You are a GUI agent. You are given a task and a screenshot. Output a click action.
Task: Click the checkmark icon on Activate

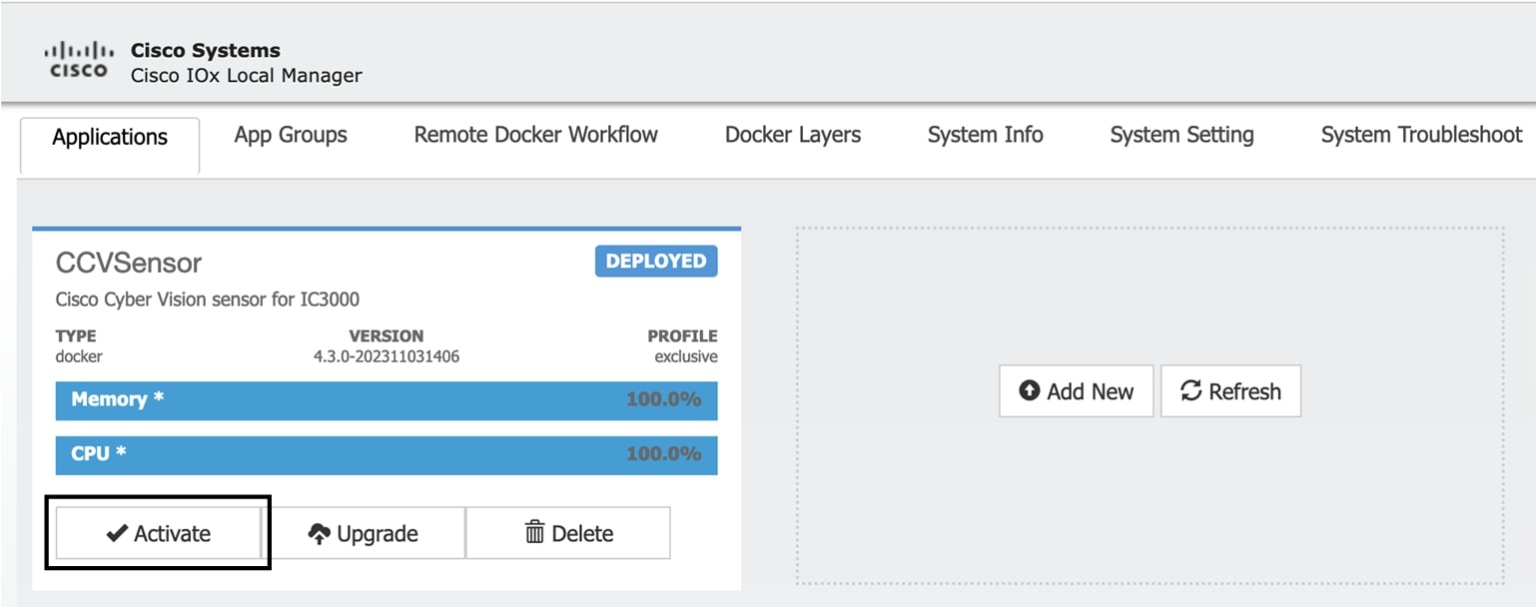click(117, 534)
